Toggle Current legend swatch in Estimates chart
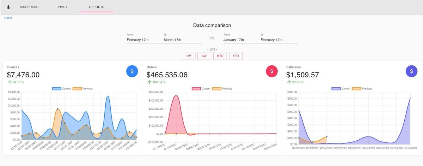 pos(336,89)
